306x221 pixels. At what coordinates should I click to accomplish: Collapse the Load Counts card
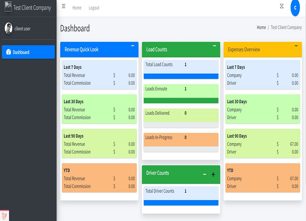[214, 45]
